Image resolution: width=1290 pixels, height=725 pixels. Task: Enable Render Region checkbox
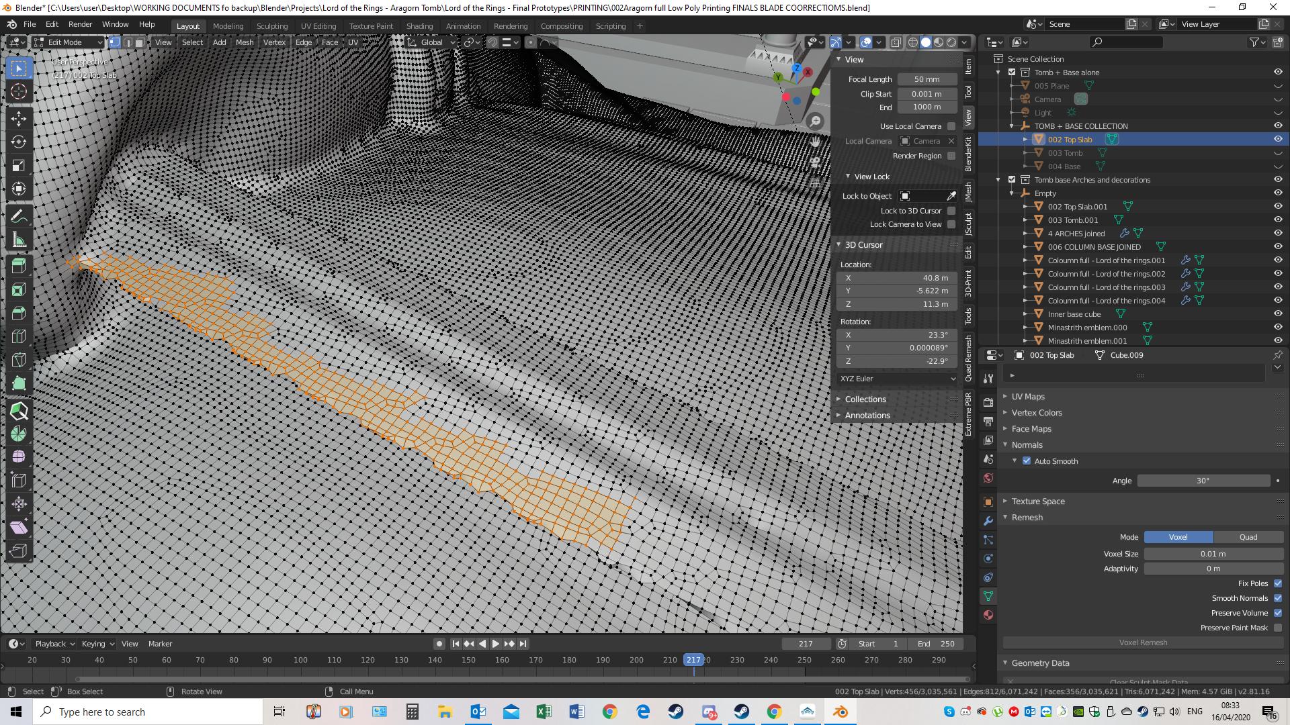(951, 156)
